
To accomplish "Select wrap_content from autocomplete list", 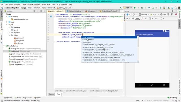I will click(109, 37).
